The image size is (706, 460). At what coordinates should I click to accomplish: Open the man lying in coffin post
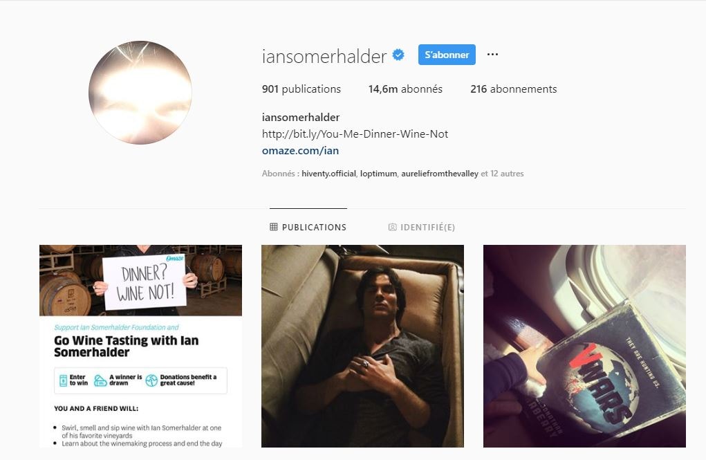click(362, 346)
